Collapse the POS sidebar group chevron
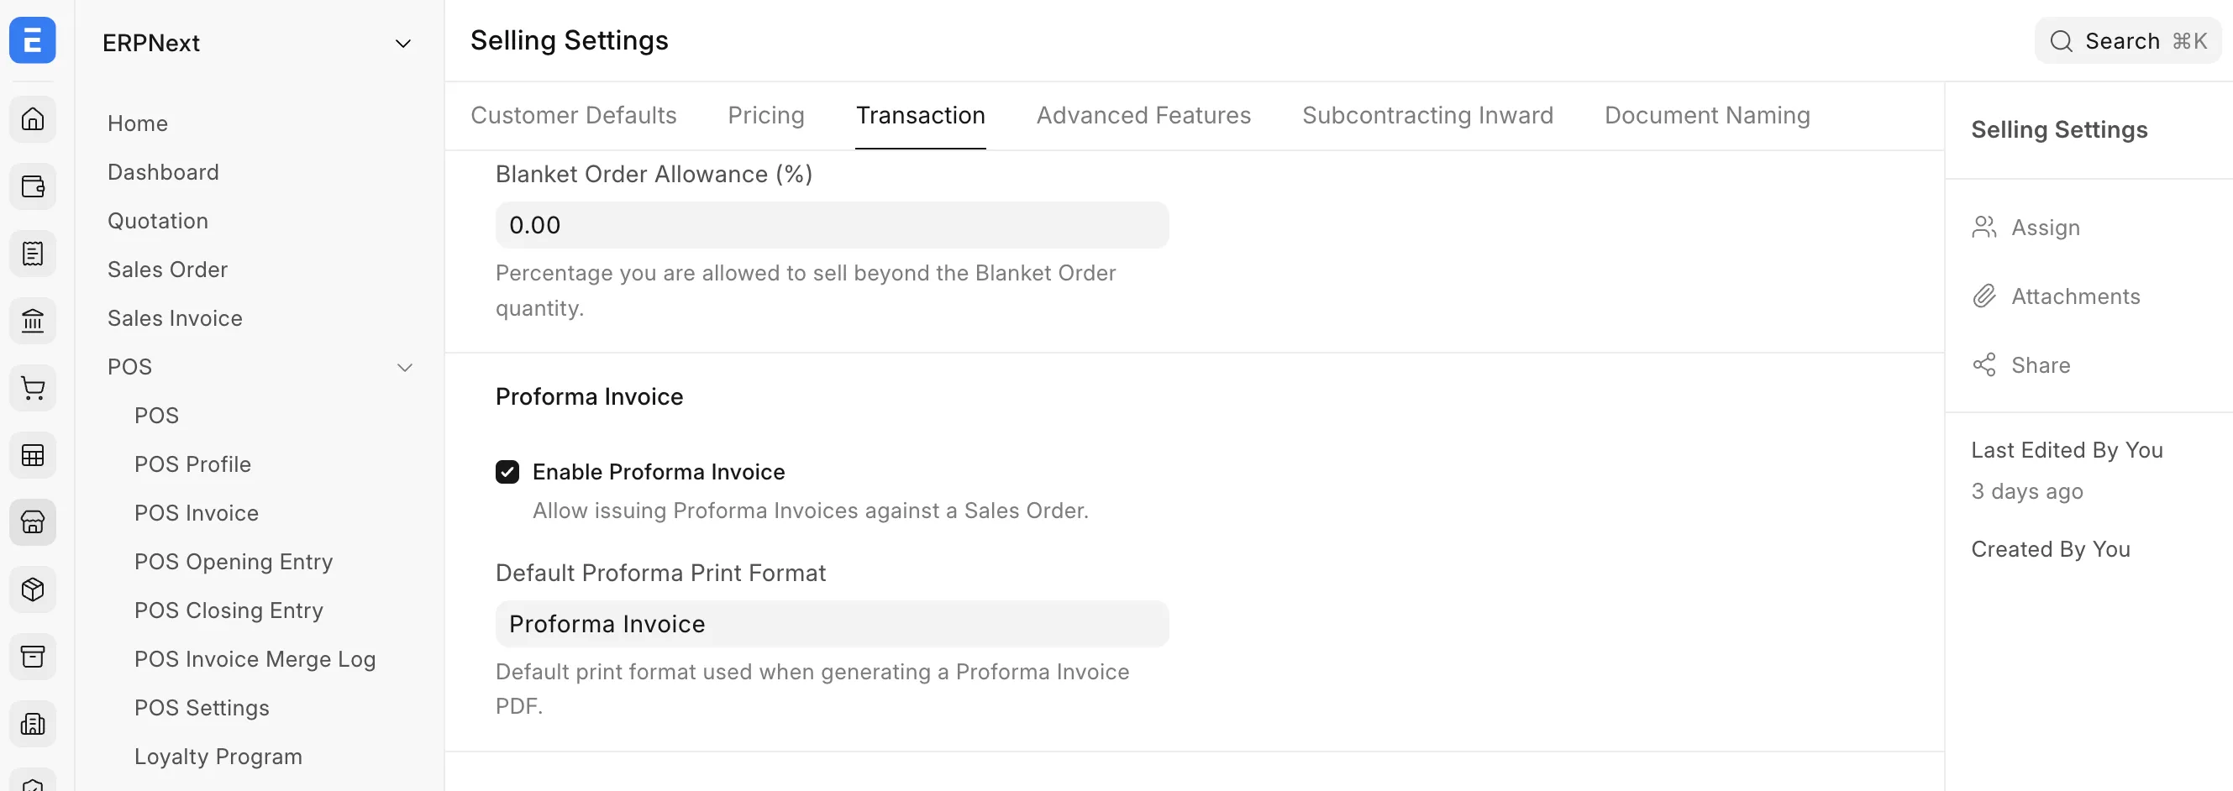 coord(405,367)
